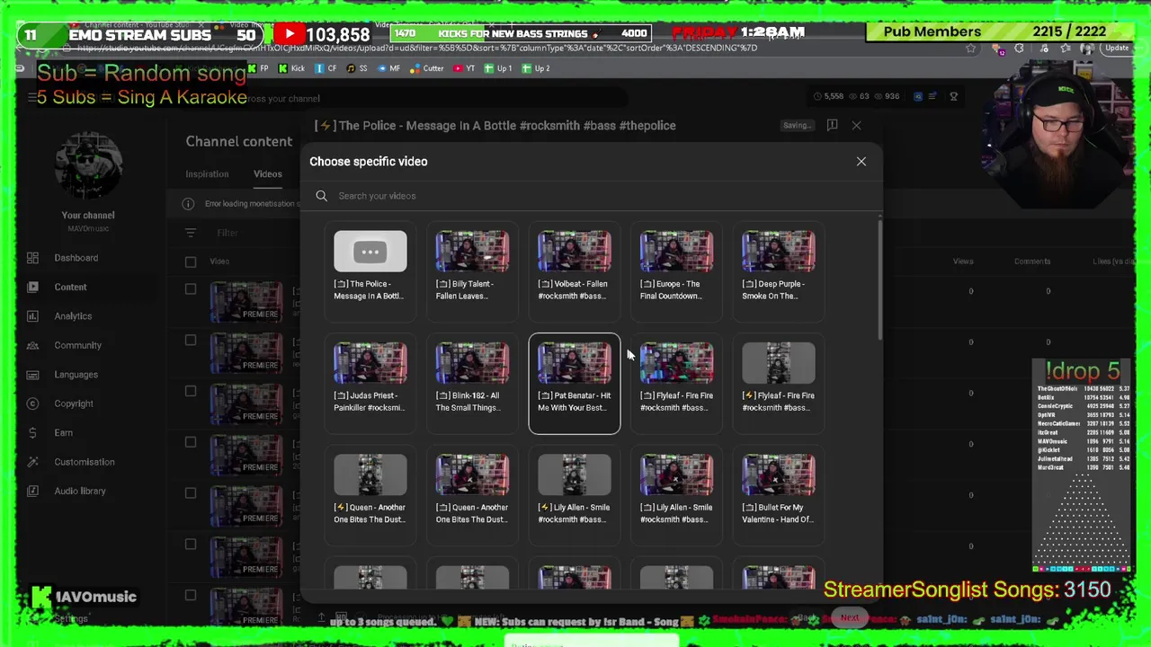Open the Languages sidebar icon
This screenshot has width=1151, height=647.
coord(32,375)
